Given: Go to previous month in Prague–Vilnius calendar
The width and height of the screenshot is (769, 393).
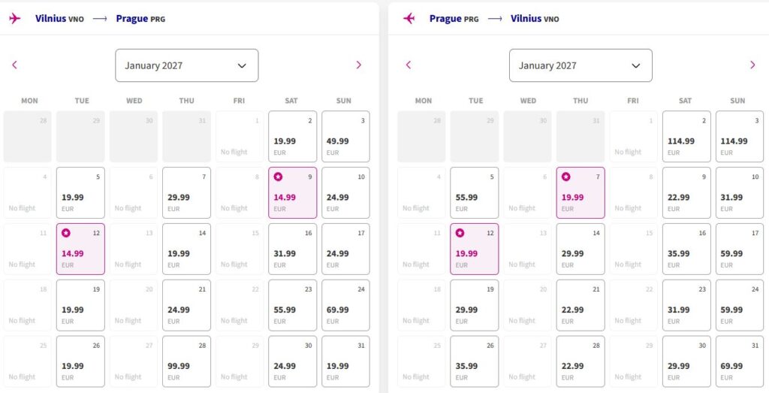Looking at the screenshot, I should point(409,65).
